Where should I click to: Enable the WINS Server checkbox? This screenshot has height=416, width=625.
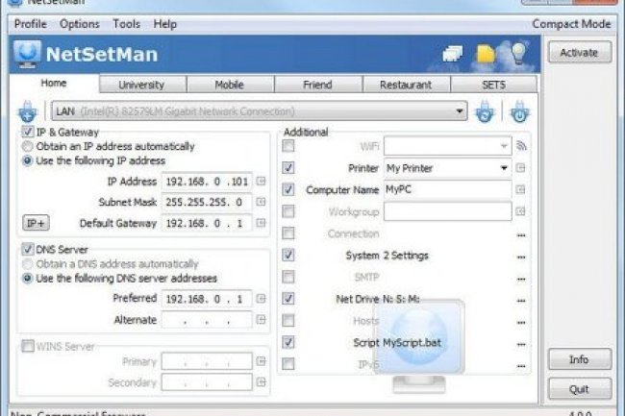[28, 346]
